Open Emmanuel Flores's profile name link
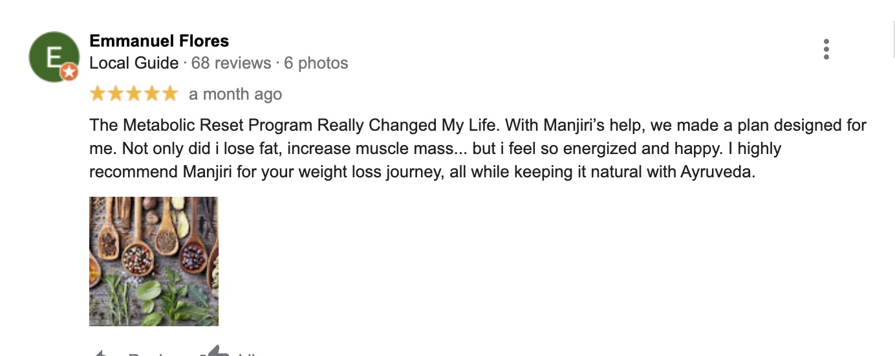 pos(159,41)
